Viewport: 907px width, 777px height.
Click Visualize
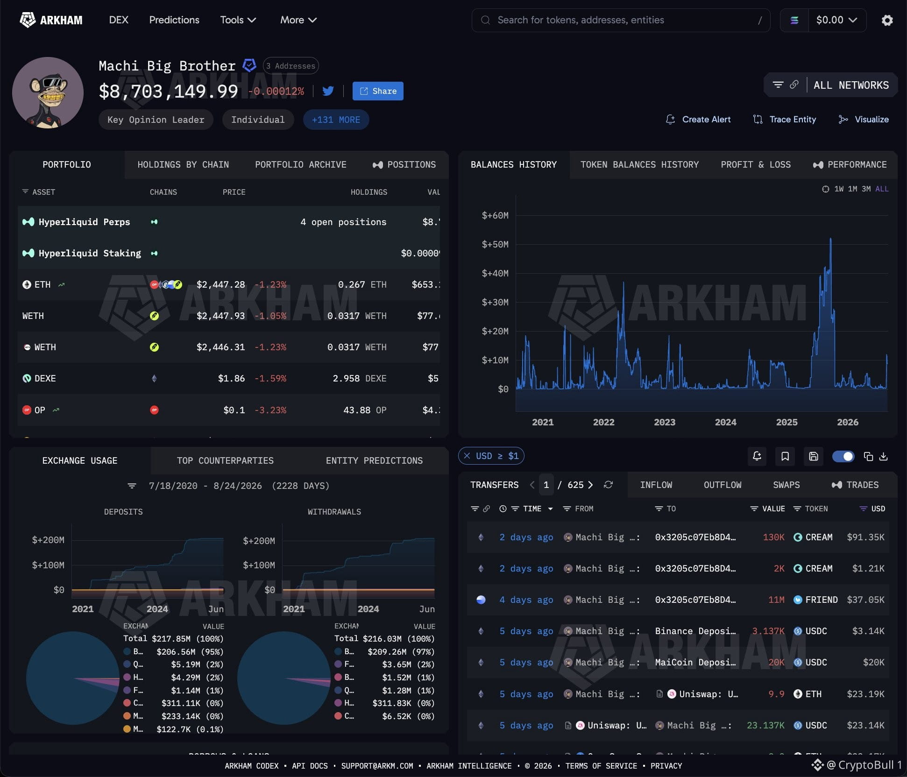pyautogui.click(x=864, y=120)
